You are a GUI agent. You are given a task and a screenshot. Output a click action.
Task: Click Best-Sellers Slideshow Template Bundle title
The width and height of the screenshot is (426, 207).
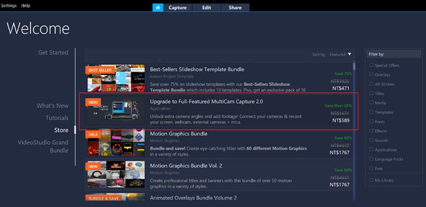point(197,70)
